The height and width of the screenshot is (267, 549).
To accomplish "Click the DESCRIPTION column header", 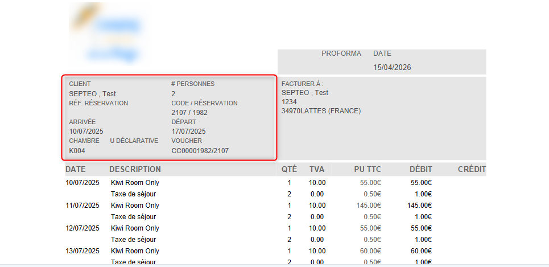I will tap(135, 169).
